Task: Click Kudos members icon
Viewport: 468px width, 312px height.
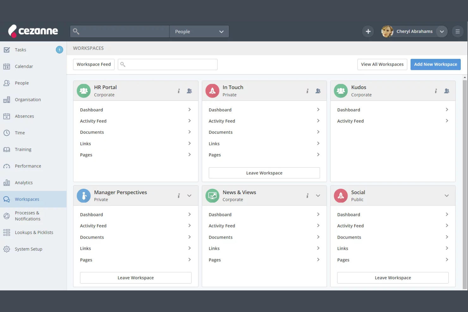Action: coord(447,91)
